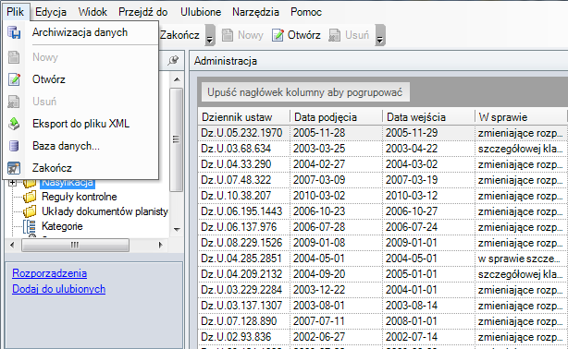Click the pin icon of the side panel
The height and width of the screenshot is (349, 568).
point(174,60)
